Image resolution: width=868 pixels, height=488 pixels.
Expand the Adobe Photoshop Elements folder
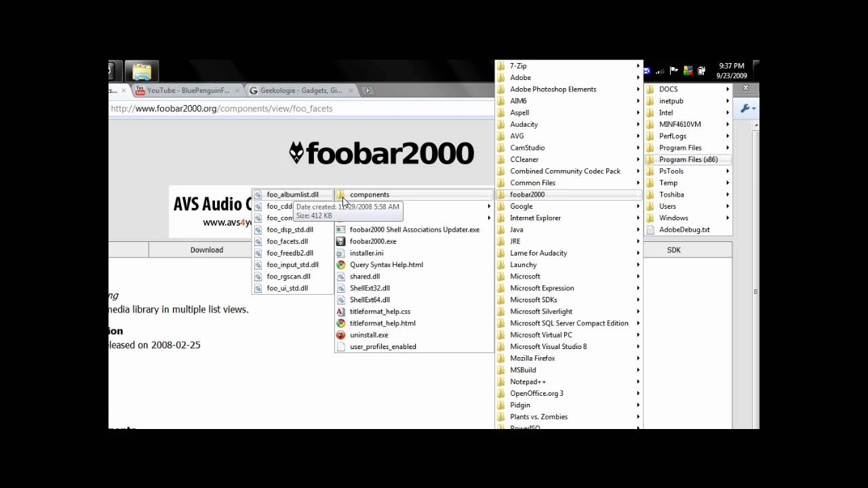coord(568,89)
